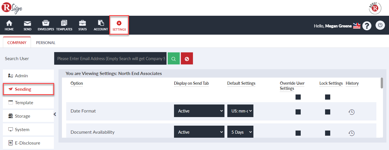The width and height of the screenshot is (389, 150).
Task: Open Date Format Display on Send Tab dropdown
Action: [199, 111]
